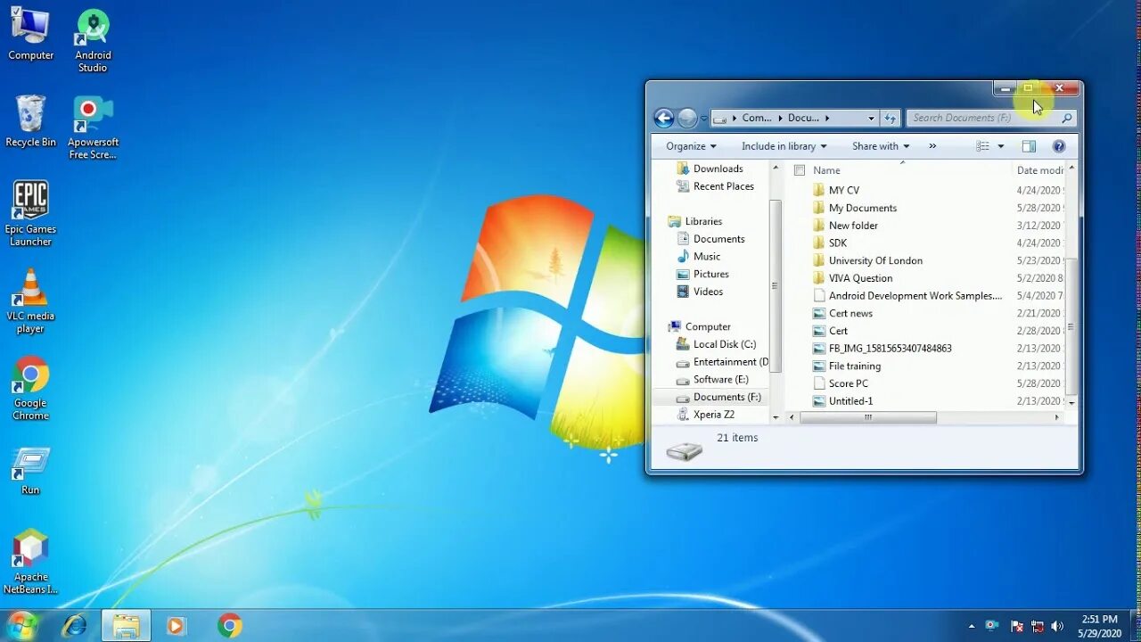The image size is (1141, 642).
Task: Launch Apowersoft Free Screen Recorder shortcut
Action: pyautogui.click(x=93, y=128)
